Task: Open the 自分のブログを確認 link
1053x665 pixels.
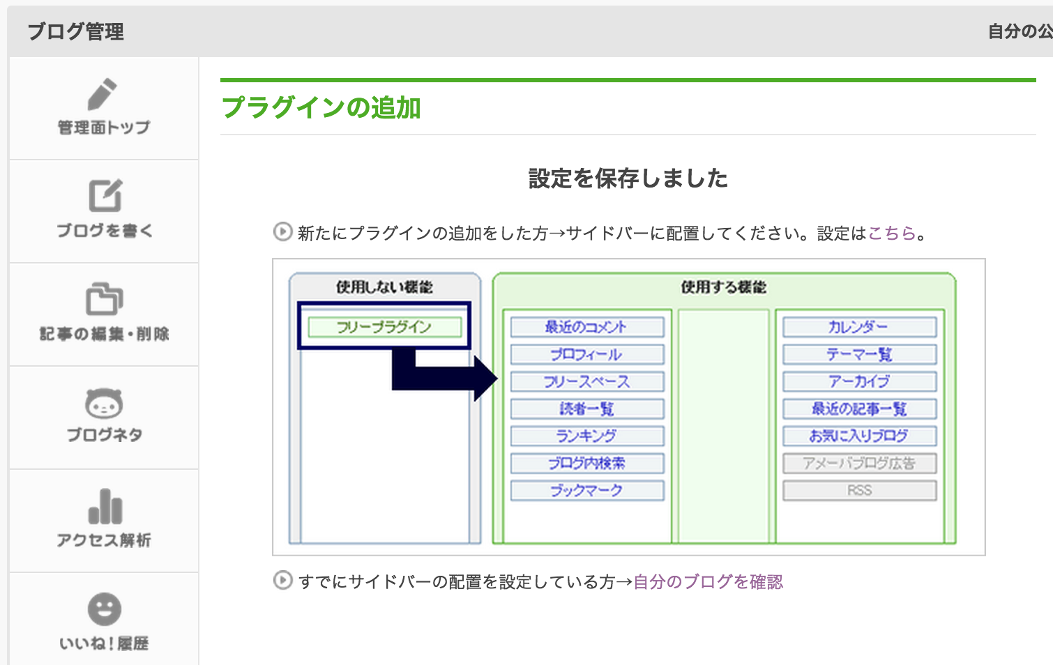Action: coord(708,582)
